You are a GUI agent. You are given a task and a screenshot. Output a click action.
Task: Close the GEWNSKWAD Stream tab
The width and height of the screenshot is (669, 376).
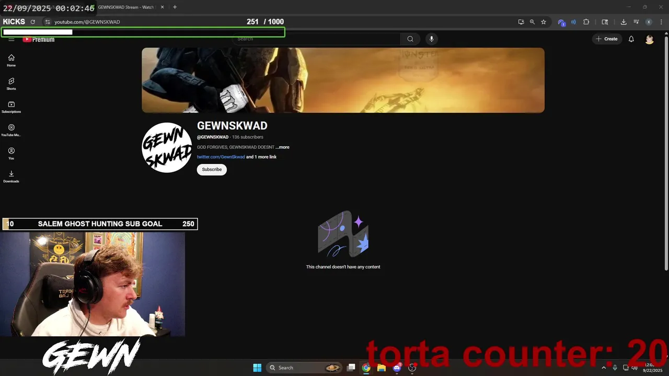pyautogui.click(x=162, y=7)
